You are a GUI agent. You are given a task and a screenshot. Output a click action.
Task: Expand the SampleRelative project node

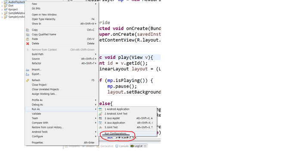click(2, 13)
